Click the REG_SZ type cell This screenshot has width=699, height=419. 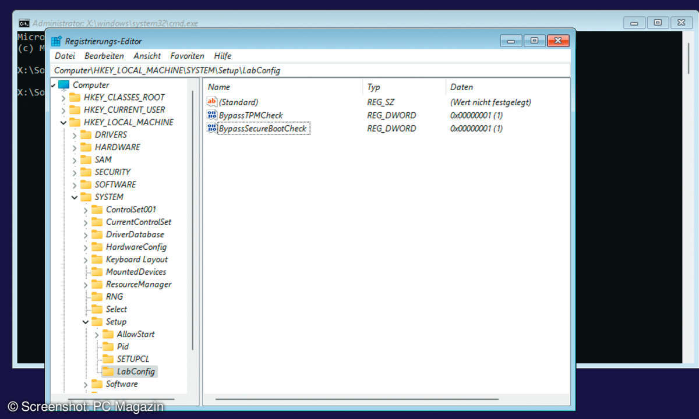click(382, 102)
